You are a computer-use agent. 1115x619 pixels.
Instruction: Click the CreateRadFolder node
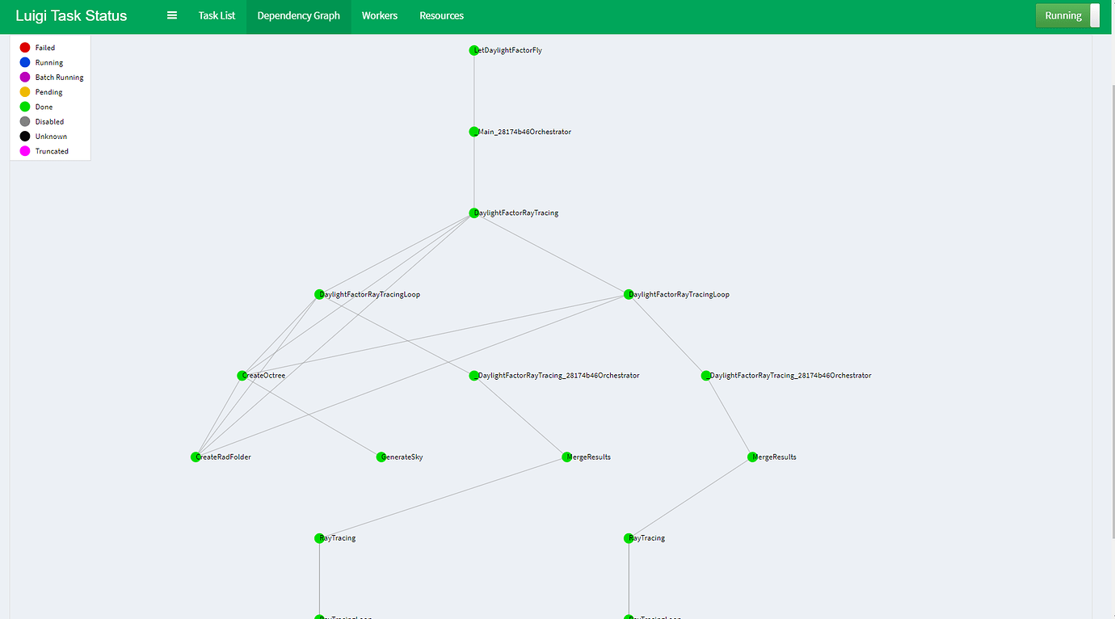pos(193,457)
